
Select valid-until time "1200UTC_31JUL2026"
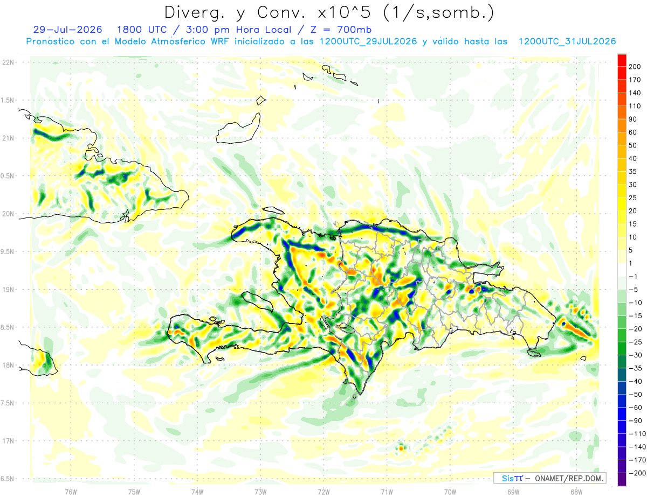(x=567, y=41)
